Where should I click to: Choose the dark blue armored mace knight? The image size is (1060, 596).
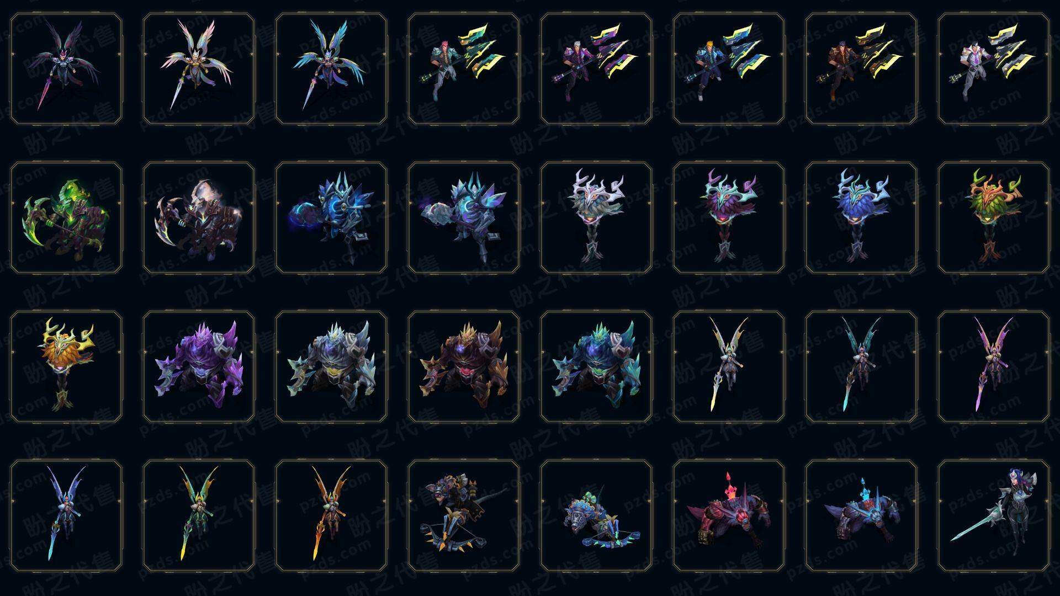331,217
